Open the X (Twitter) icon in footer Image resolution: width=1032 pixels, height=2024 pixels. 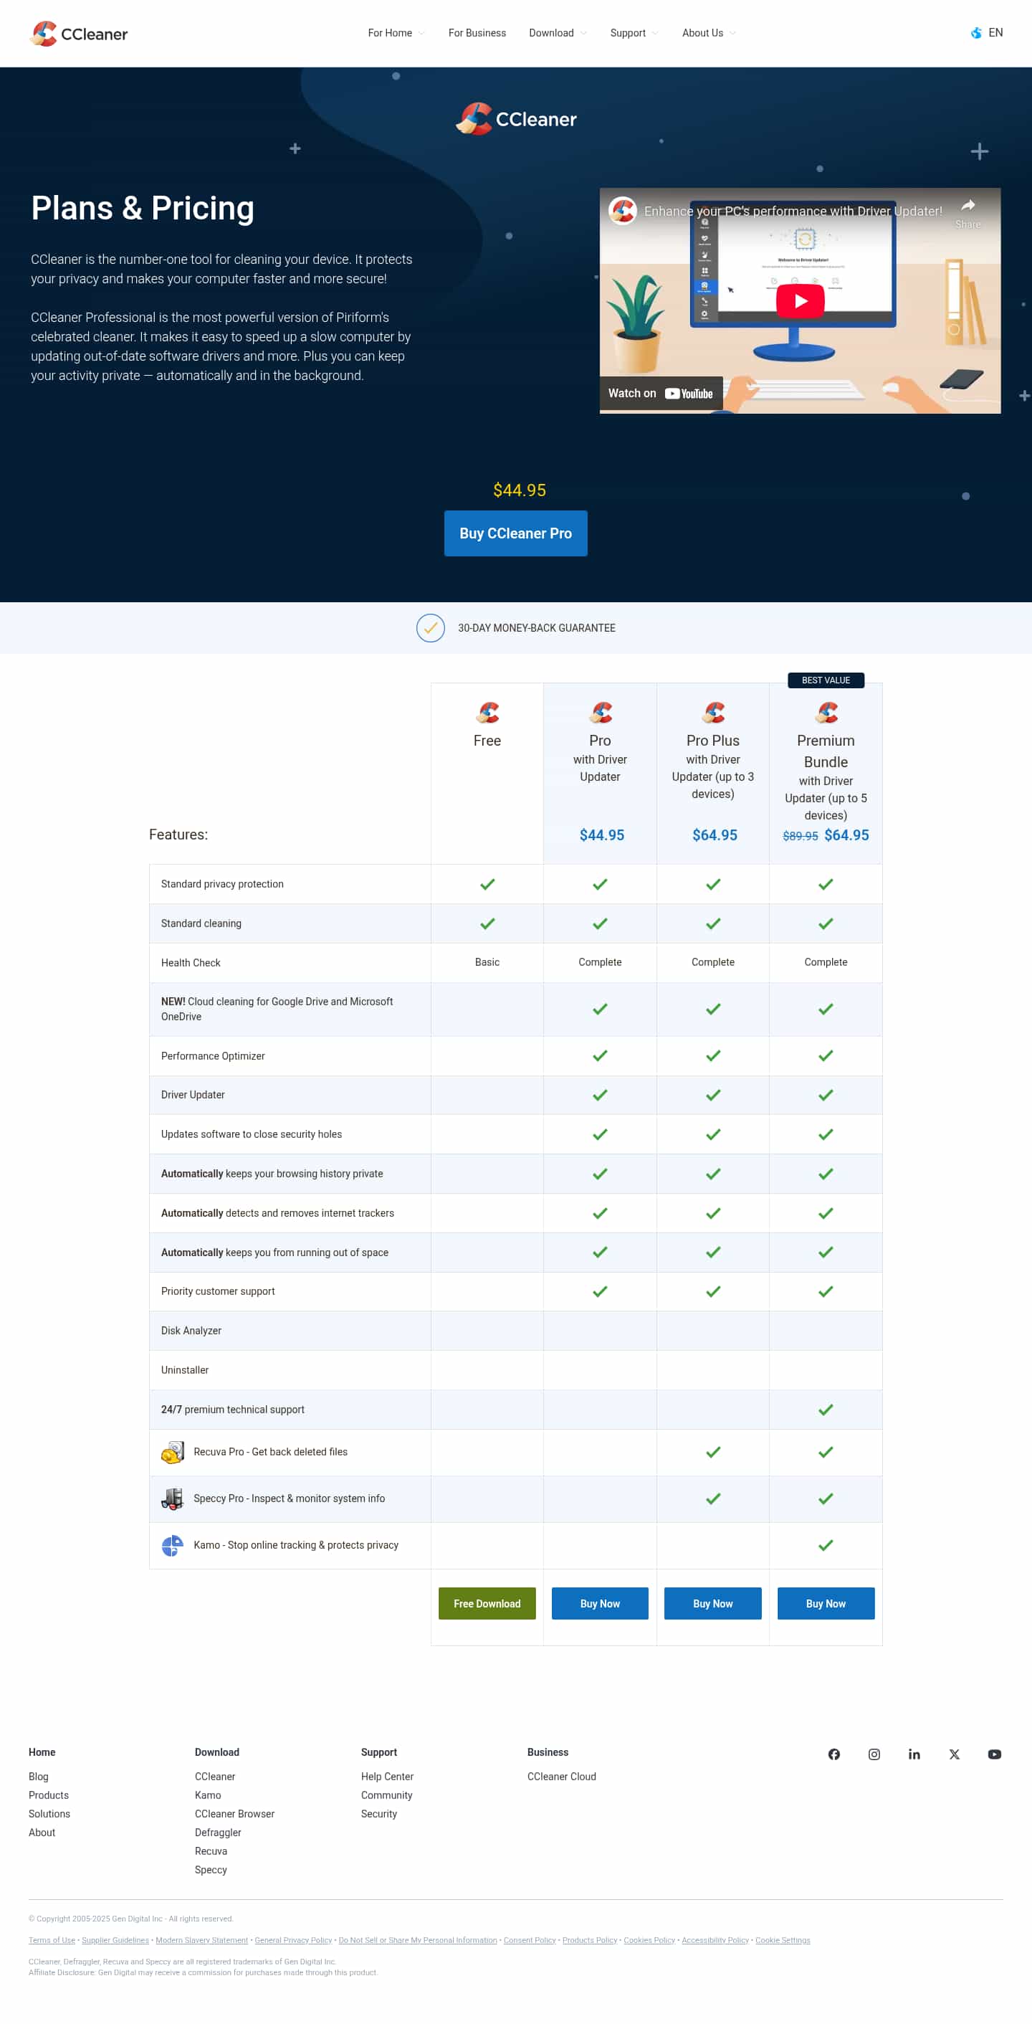[955, 1754]
